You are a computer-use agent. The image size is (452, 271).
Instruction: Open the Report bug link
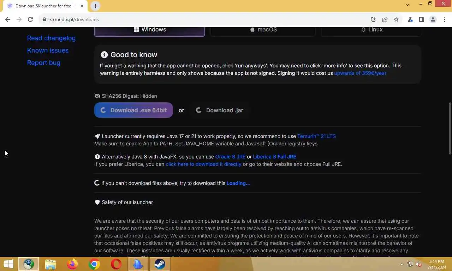tap(44, 63)
